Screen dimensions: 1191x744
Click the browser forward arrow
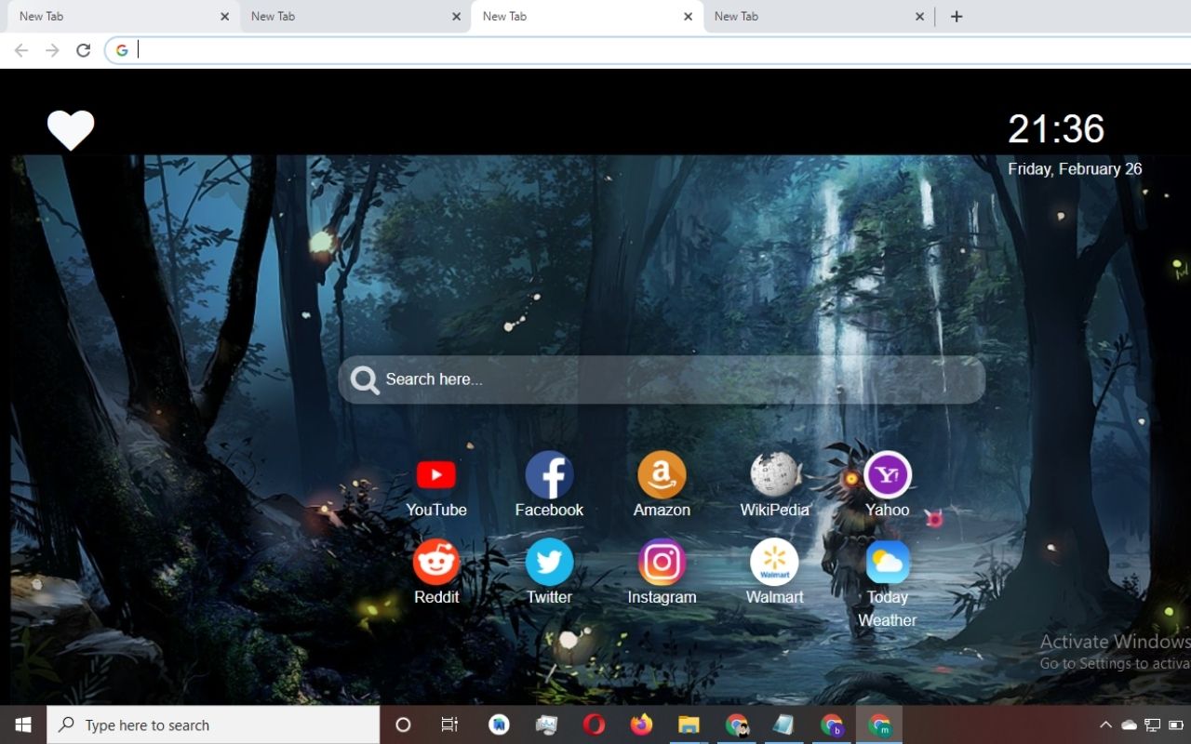click(x=52, y=50)
